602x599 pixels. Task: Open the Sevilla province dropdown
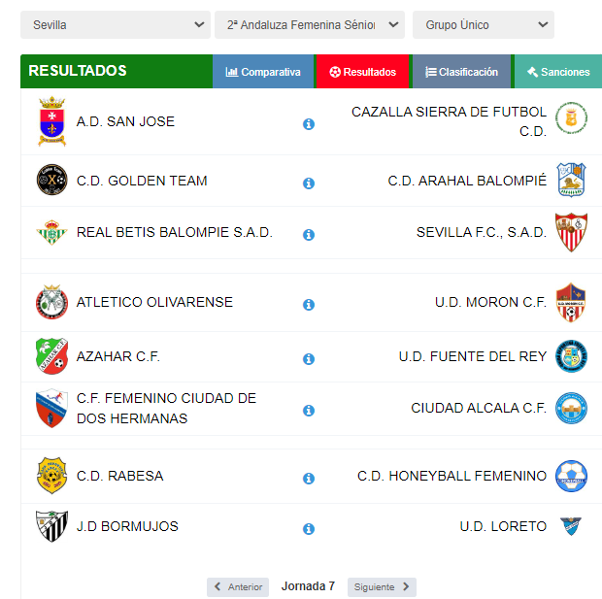tap(115, 24)
